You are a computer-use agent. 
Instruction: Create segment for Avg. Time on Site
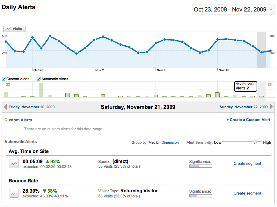247,164
